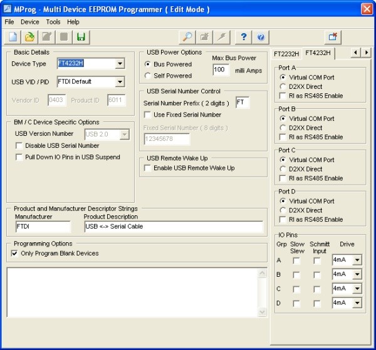This screenshot has height=350, width=376.
Task: Click inside the empty log output box
Action: (133, 292)
